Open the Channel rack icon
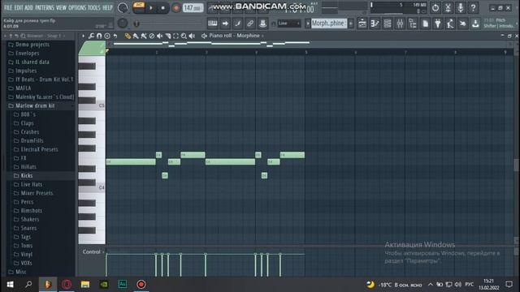Image resolution: width=520 pixels, height=292 pixels. click(x=388, y=24)
